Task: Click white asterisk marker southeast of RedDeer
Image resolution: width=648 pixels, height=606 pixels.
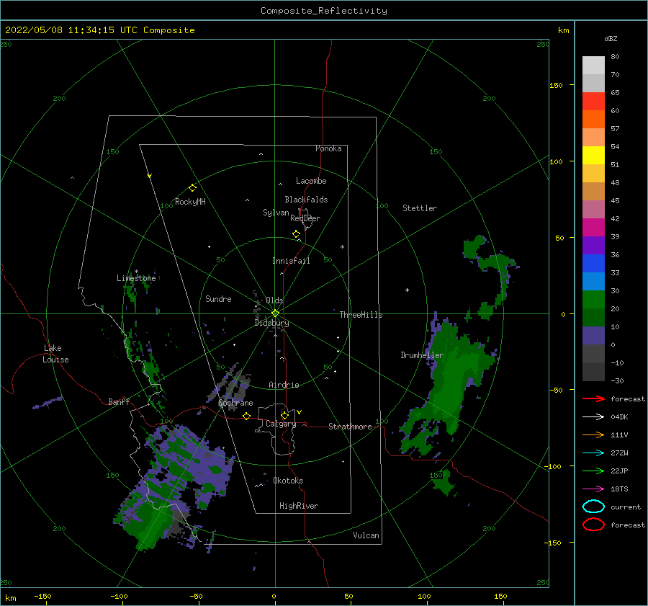Action: [342, 247]
